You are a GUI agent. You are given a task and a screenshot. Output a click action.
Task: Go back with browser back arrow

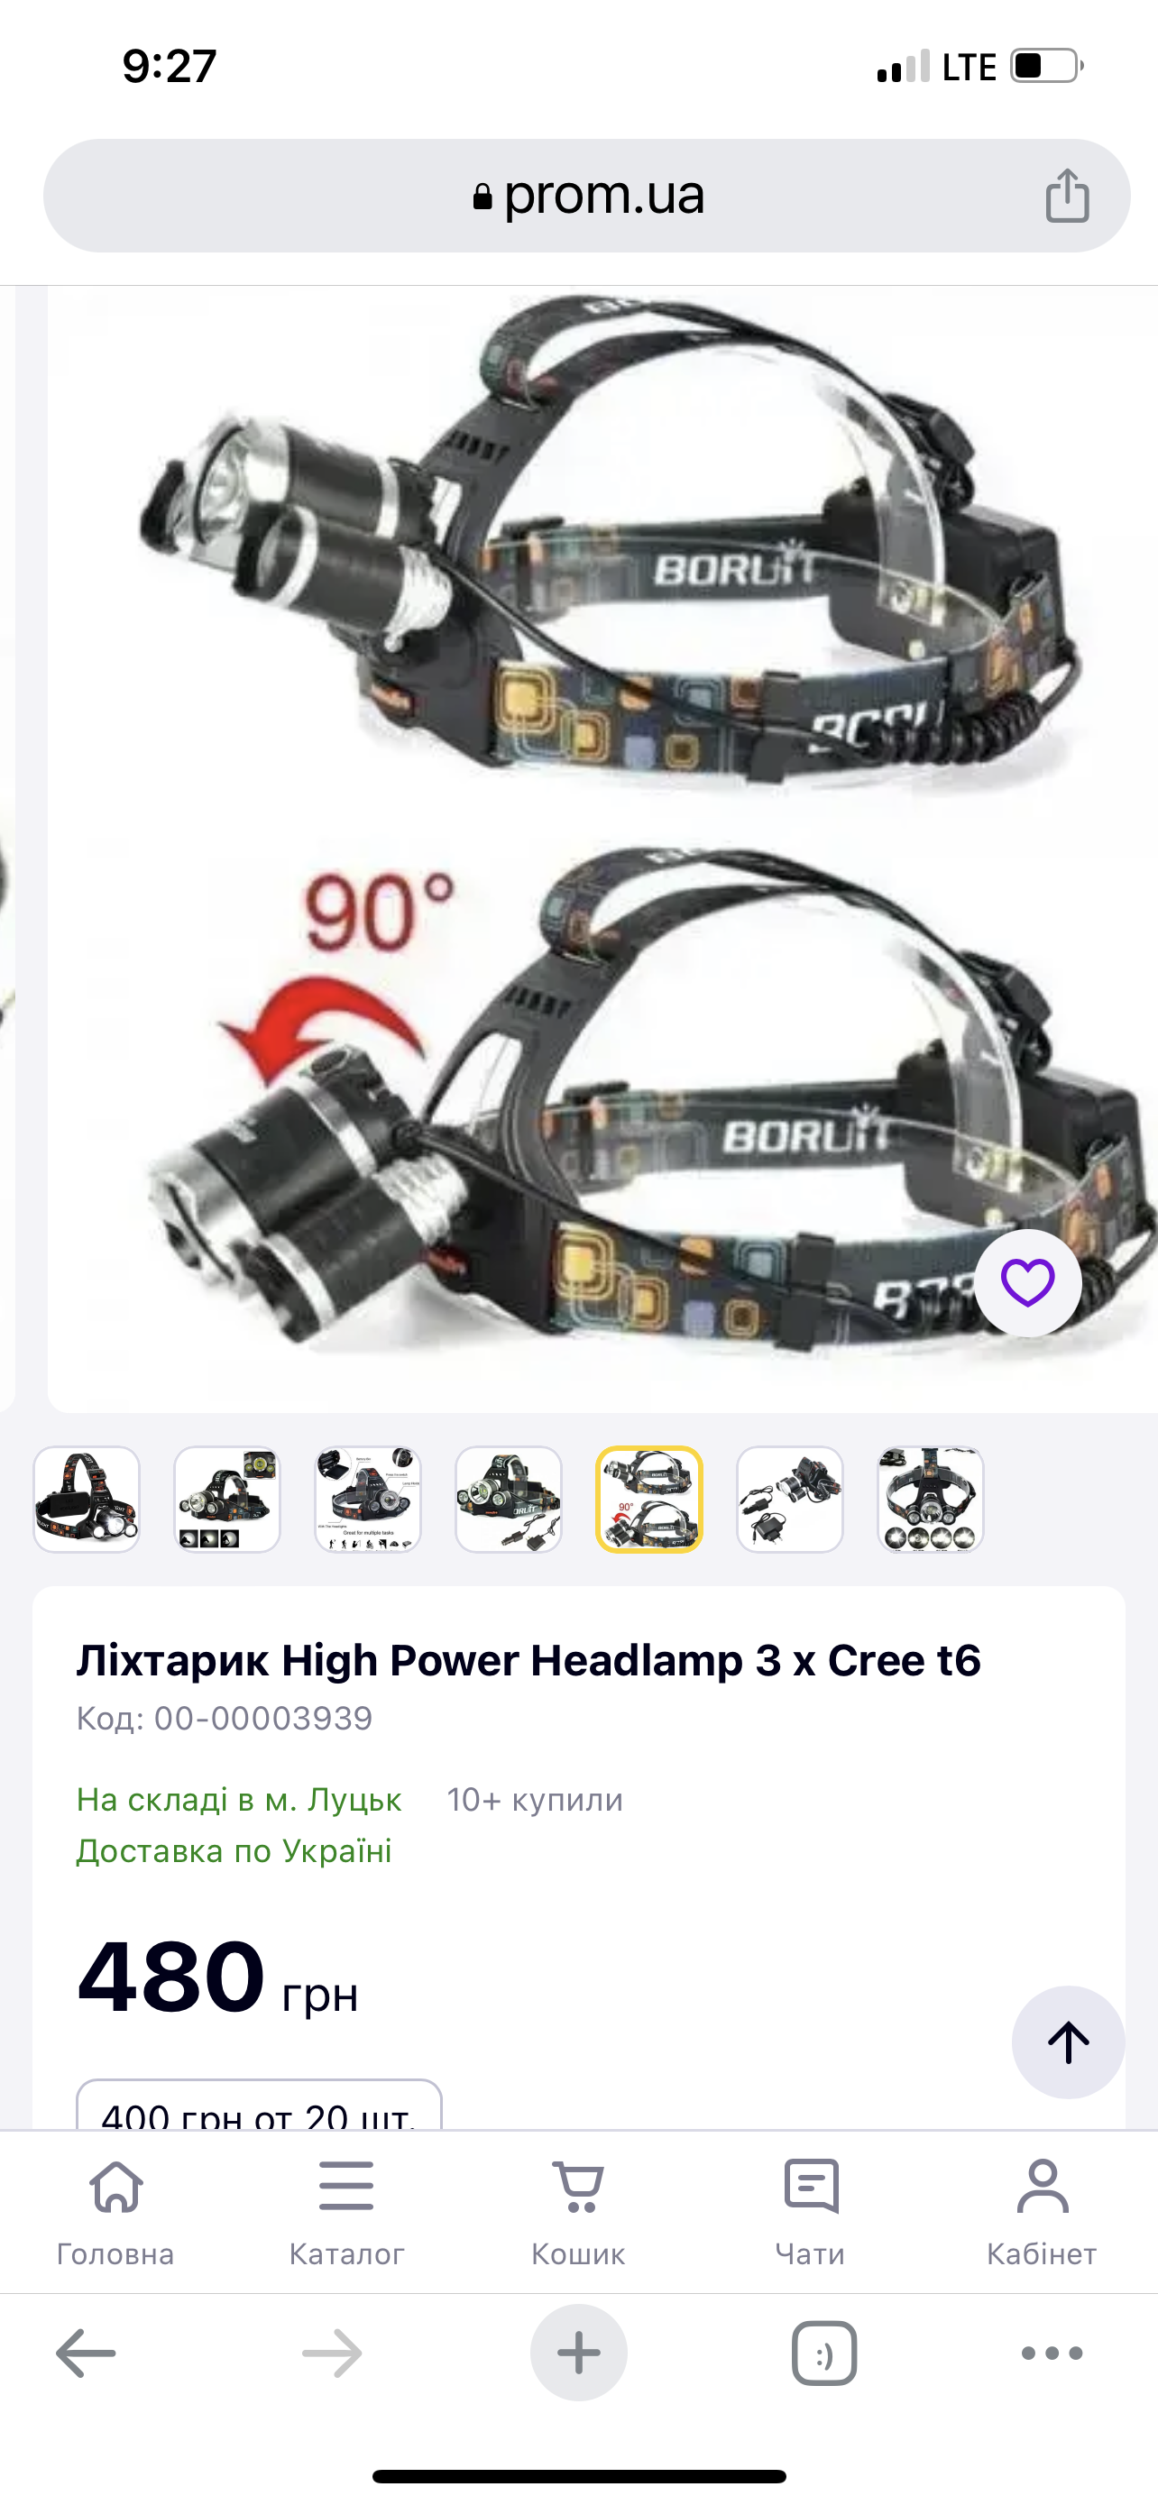tap(86, 2354)
